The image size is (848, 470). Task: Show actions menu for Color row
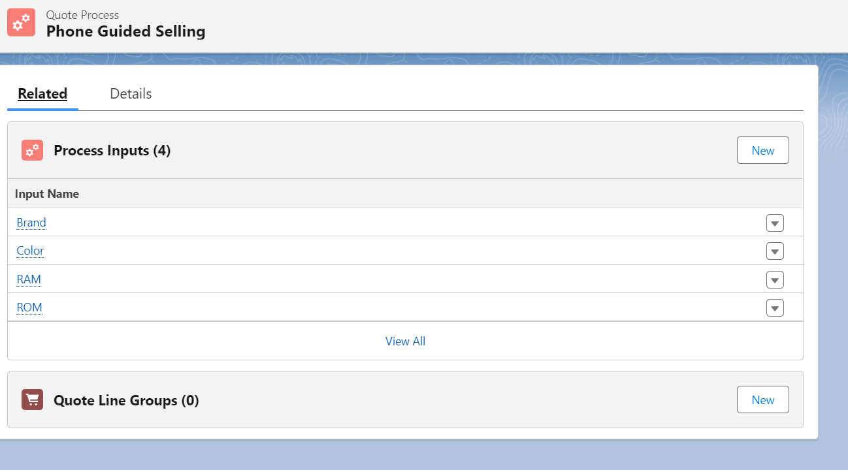tap(775, 251)
